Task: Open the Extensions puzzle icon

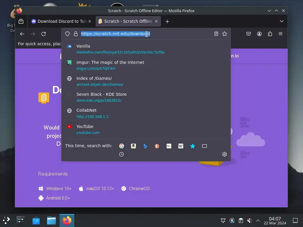Action: [x=270, y=34]
